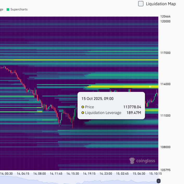The height and width of the screenshot is (184, 184).
Task: Click the Liquidation Leverage value 189.47M
Action: (134, 113)
